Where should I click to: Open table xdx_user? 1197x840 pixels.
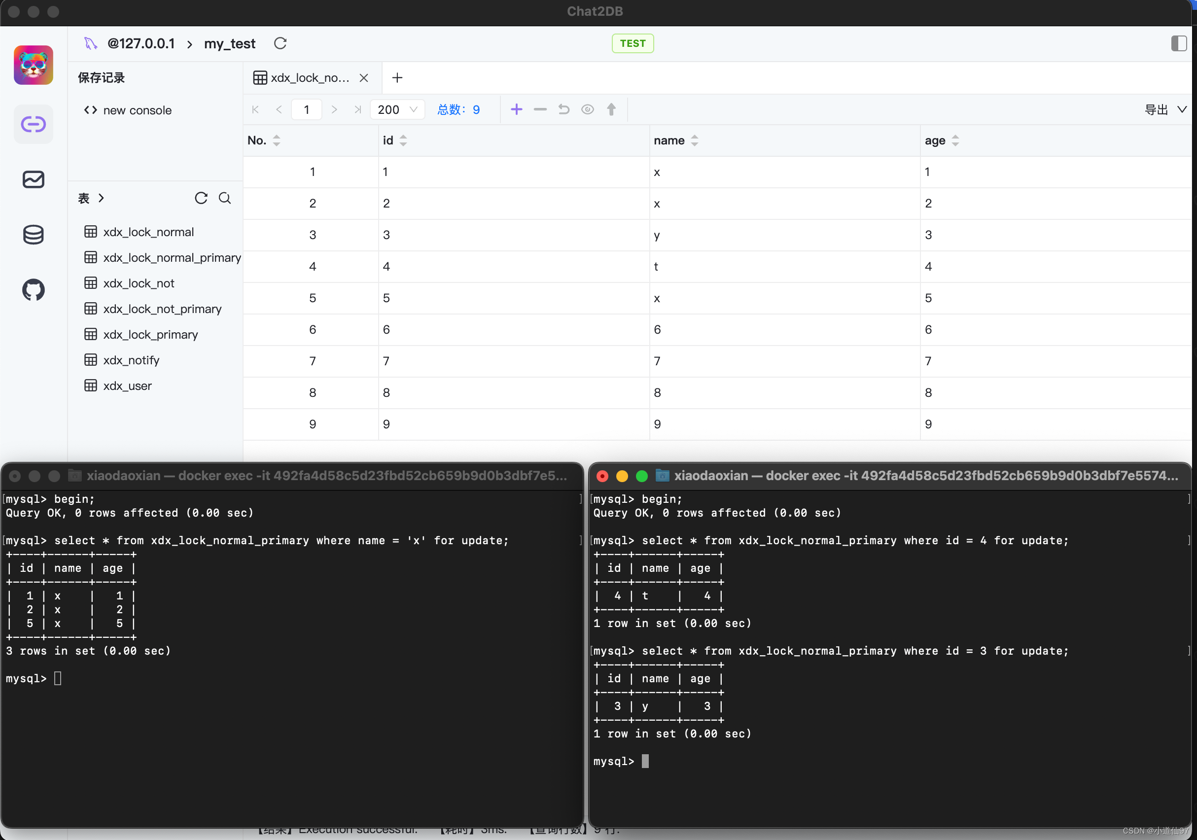pyautogui.click(x=118, y=385)
